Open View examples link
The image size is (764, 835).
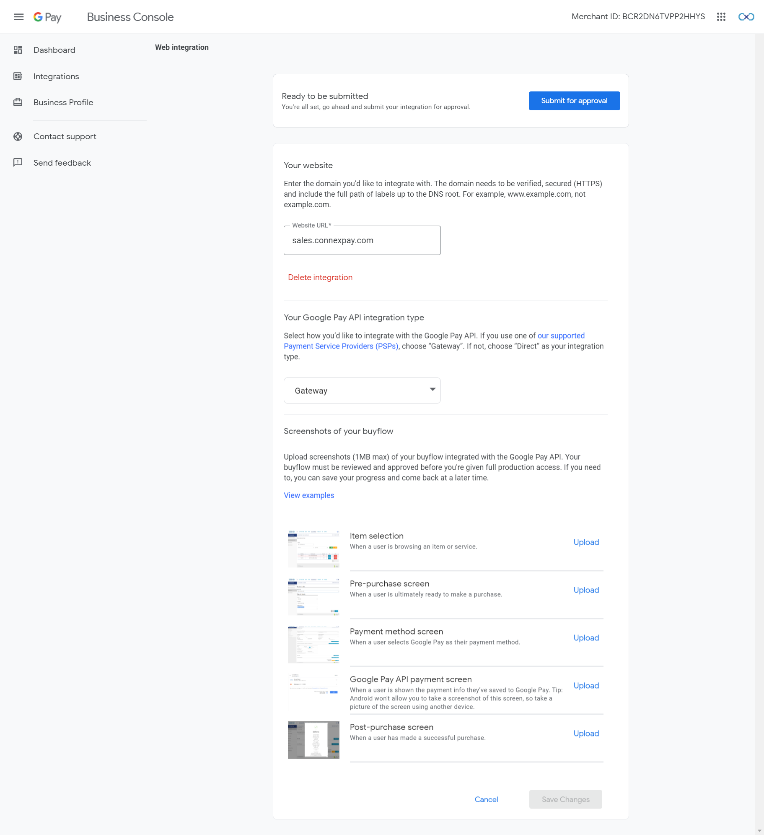click(x=309, y=495)
